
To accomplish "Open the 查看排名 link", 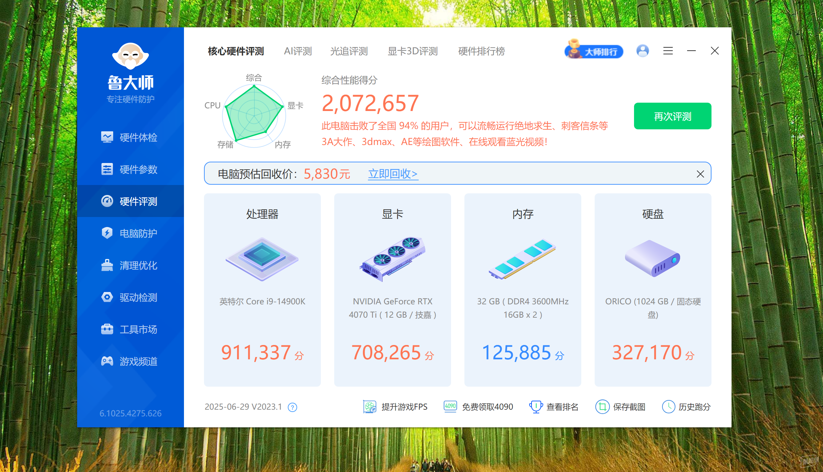I will [562, 407].
